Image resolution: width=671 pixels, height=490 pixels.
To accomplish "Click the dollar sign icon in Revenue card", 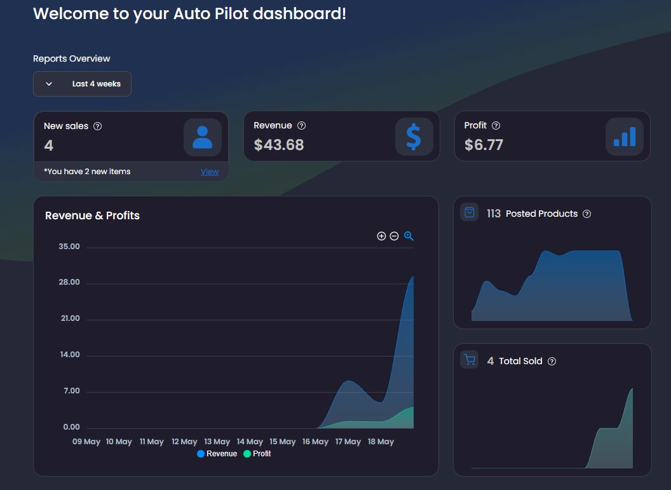I will pyautogui.click(x=414, y=137).
